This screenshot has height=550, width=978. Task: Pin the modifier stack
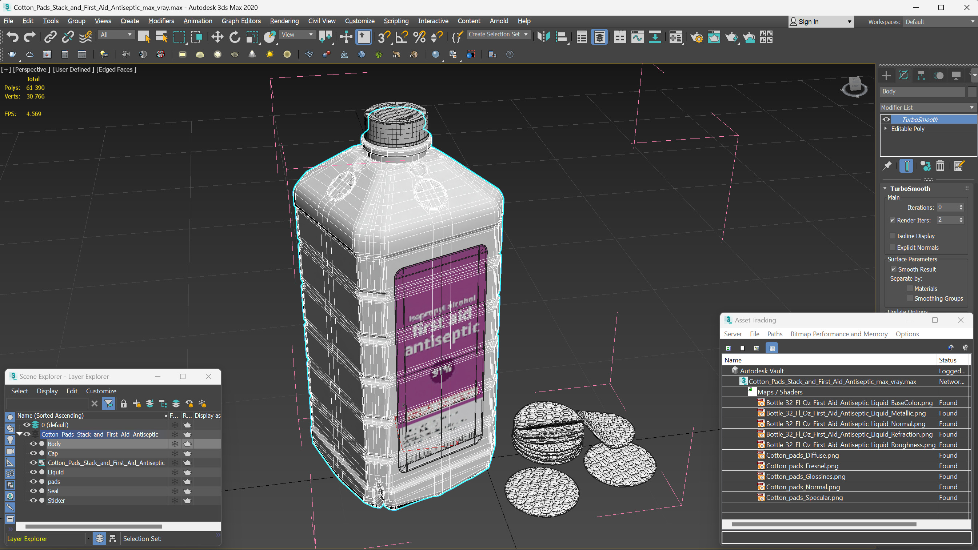point(887,166)
